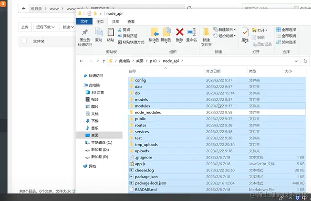Sort by 类型 column header

click(252, 71)
